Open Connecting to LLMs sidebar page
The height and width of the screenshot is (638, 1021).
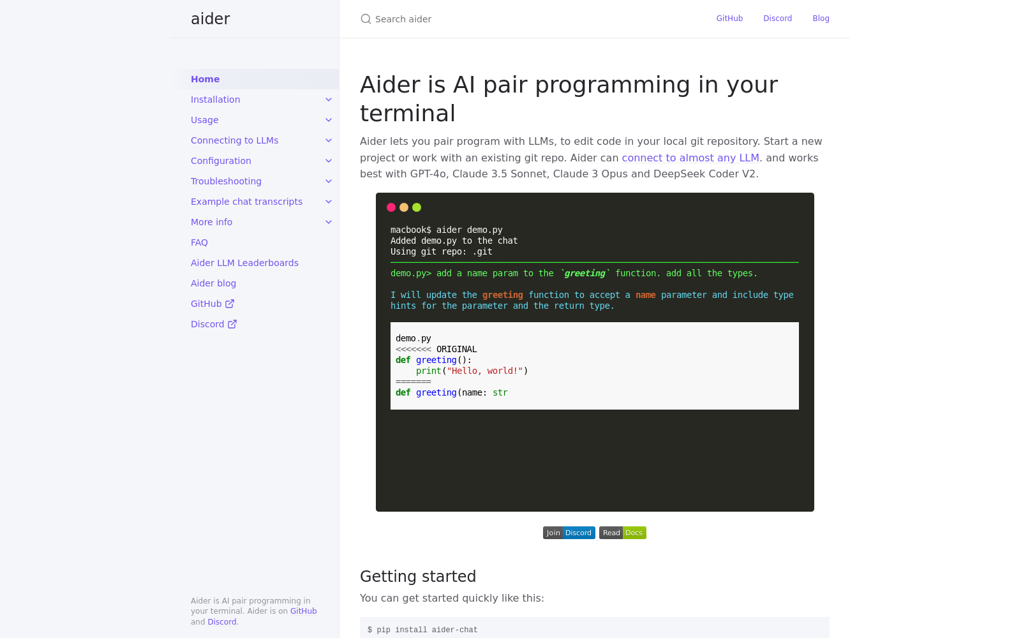tap(235, 140)
